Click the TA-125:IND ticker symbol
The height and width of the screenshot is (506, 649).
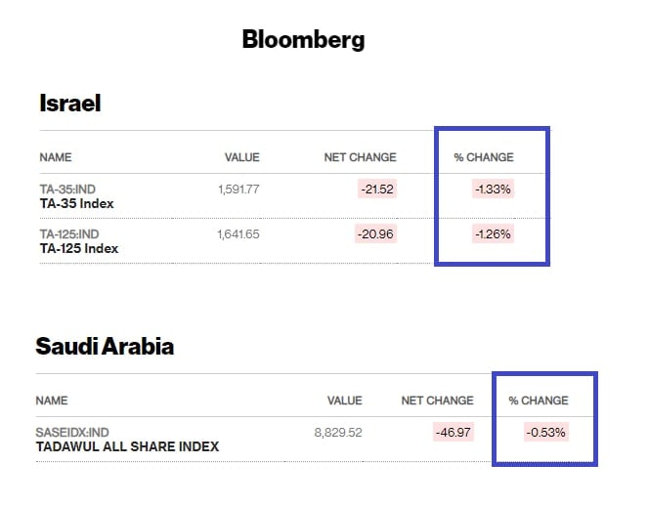click(x=70, y=234)
